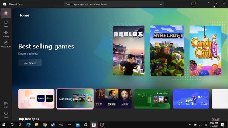Open the notification action center icon
228x128 pixels.
click(x=223, y=125)
